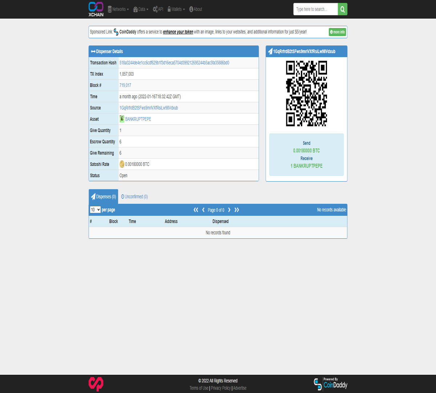Image resolution: width=436 pixels, height=393 pixels.
Task: Click the green more info button
Action: click(337, 32)
